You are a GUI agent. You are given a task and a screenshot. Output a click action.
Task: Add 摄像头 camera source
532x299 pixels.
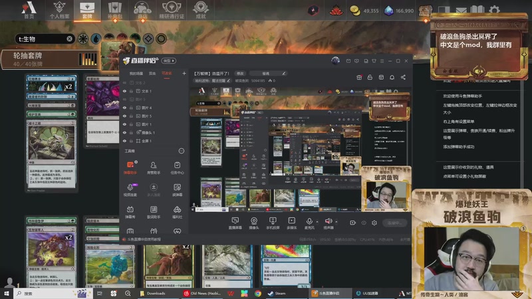(x=254, y=223)
